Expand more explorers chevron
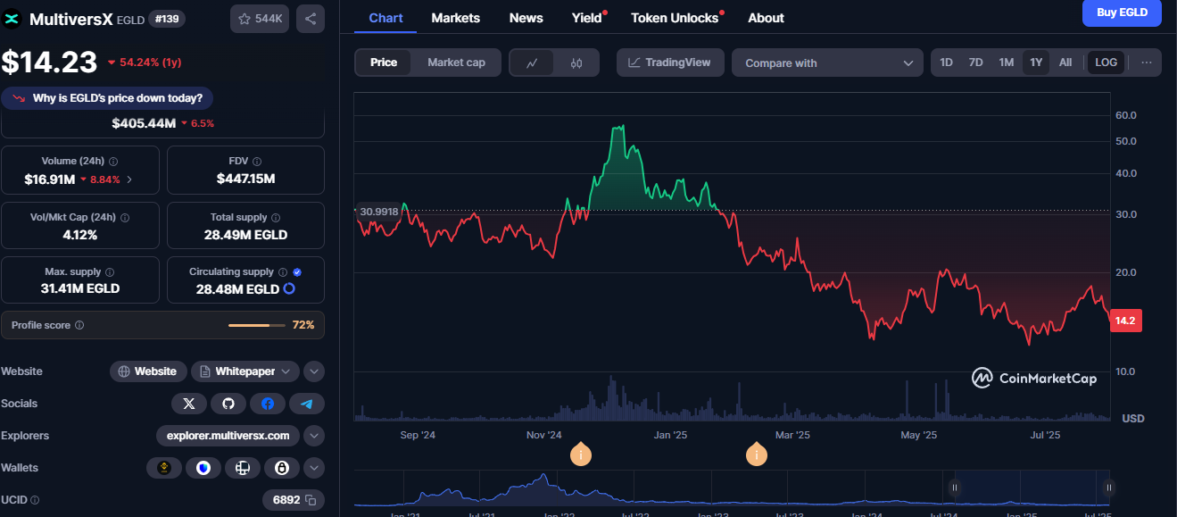Image resolution: width=1177 pixels, height=517 pixels. pos(314,436)
